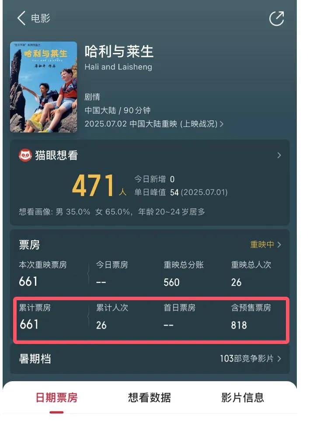Open 重映中 box office details
Image resolution: width=313 pixels, height=421 pixels.
click(265, 244)
